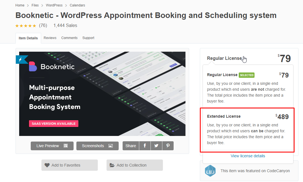Open View license details link
Screen dimensions: 303x182
click(248, 156)
